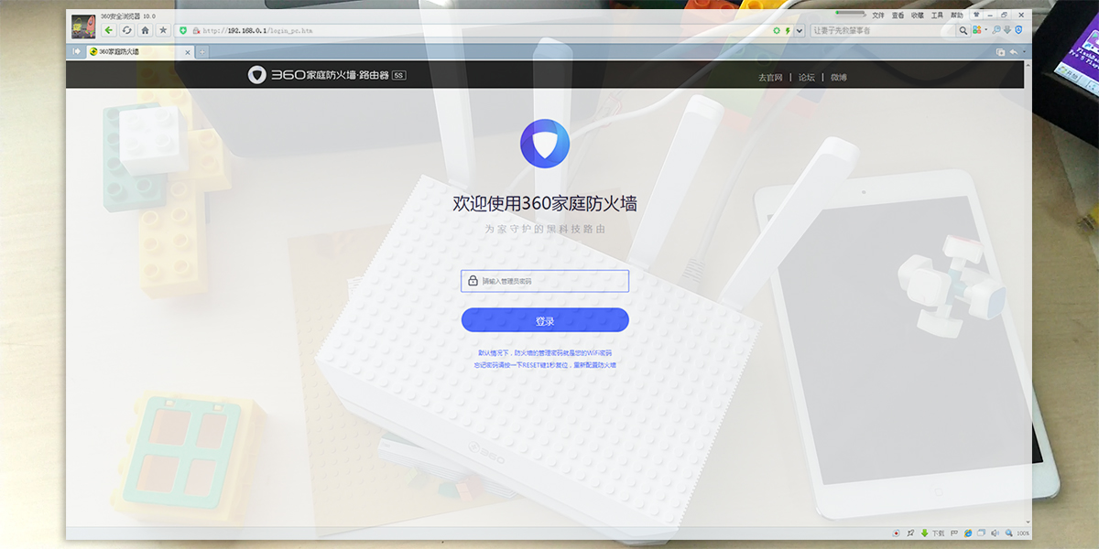This screenshot has height=549, width=1099.
Task: Click the address bar URL field
Action: (485, 30)
